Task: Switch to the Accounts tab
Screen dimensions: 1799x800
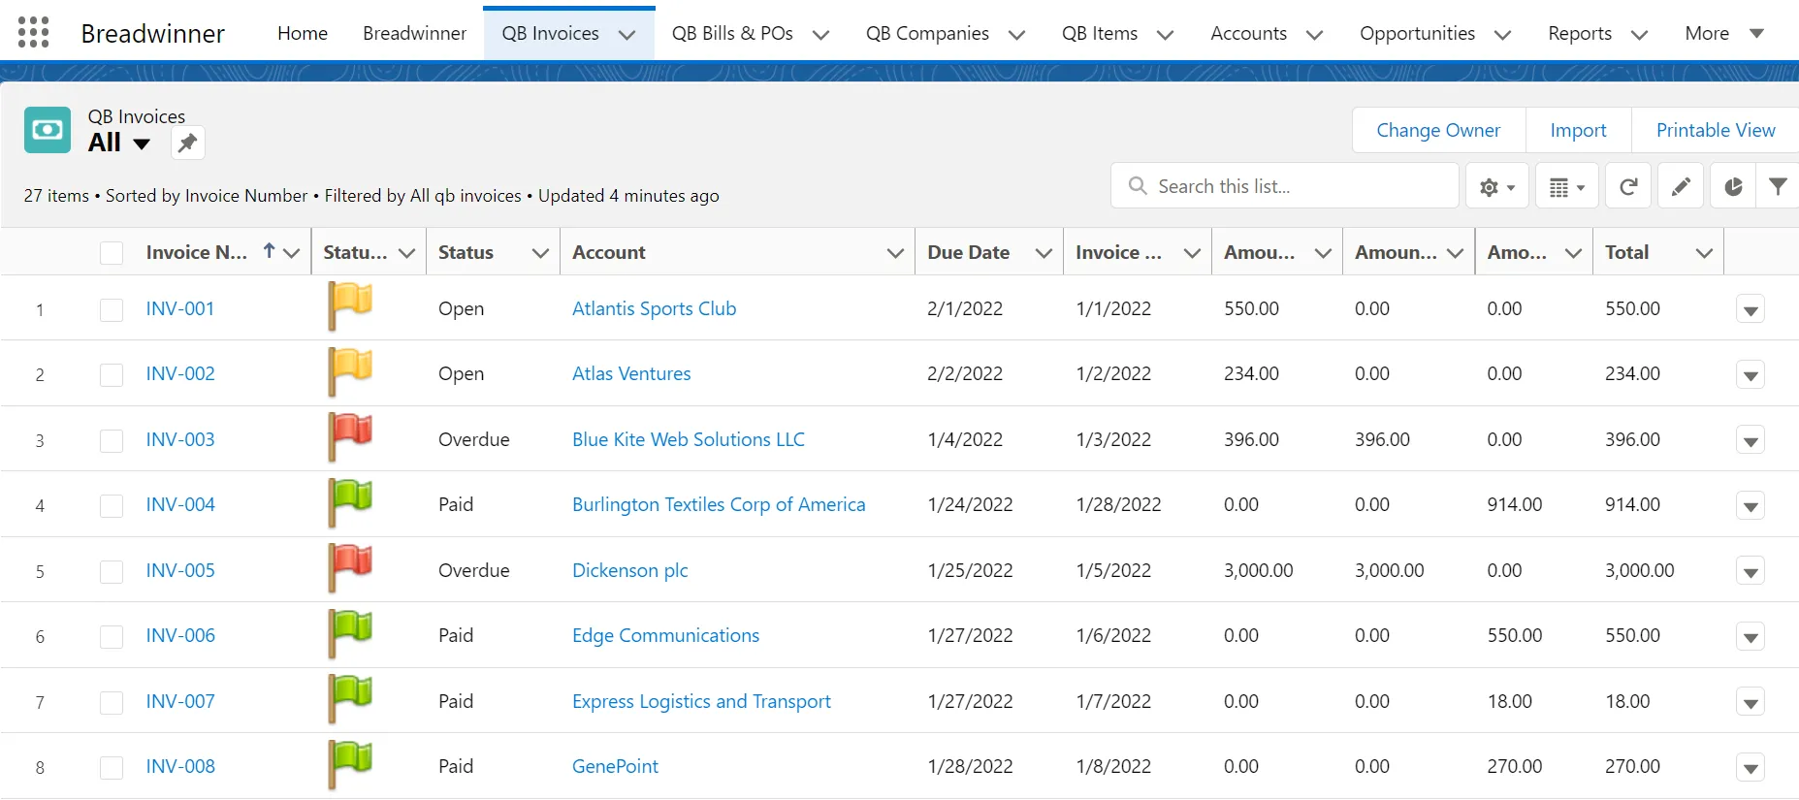Action: (x=1248, y=33)
